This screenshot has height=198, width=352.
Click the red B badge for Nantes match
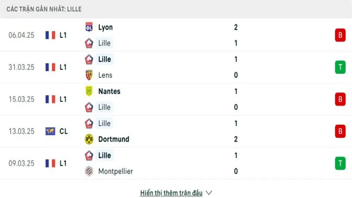340,99
